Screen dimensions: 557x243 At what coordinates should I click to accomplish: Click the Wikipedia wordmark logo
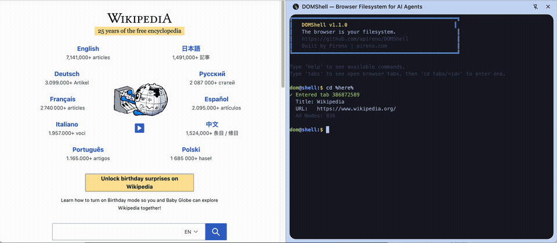click(x=139, y=18)
